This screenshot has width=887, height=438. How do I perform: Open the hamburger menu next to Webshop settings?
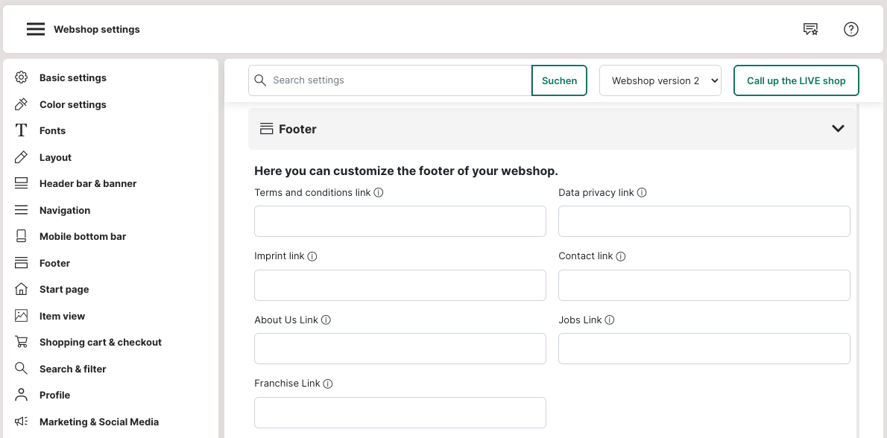point(36,29)
